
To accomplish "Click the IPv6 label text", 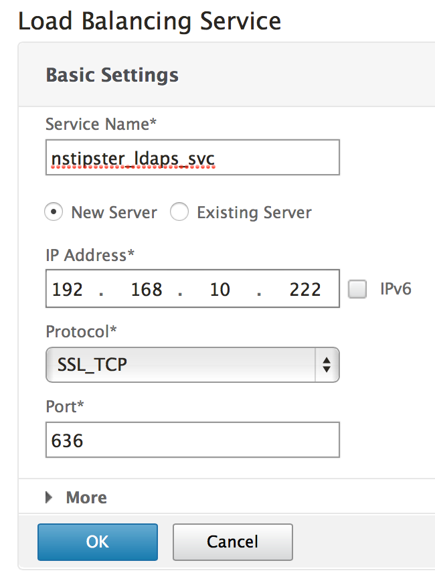I will (396, 289).
